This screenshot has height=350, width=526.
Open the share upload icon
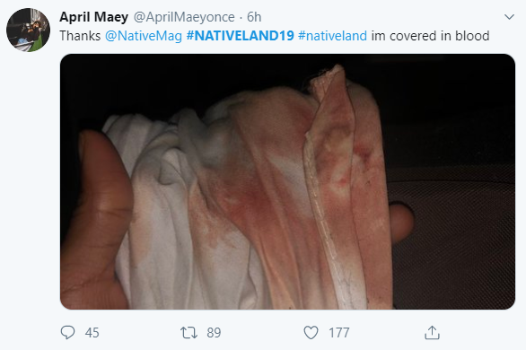[x=432, y=332]
